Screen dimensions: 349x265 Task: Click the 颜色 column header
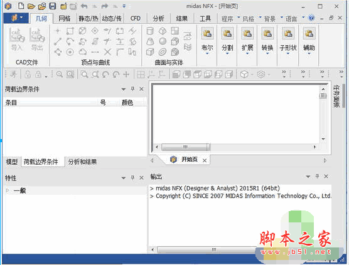127,103
